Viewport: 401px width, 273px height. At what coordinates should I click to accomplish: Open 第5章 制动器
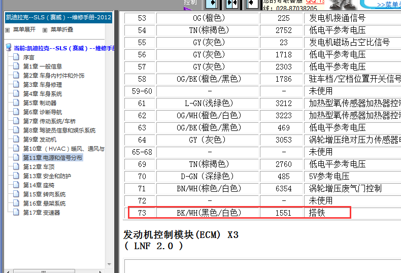(40, 103)
